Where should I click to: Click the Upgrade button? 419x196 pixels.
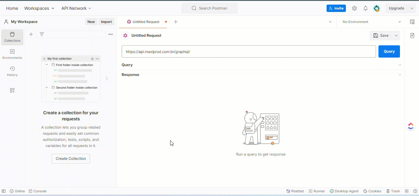397,8
